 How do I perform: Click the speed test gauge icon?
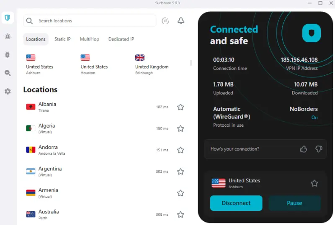tap(165, 21)
